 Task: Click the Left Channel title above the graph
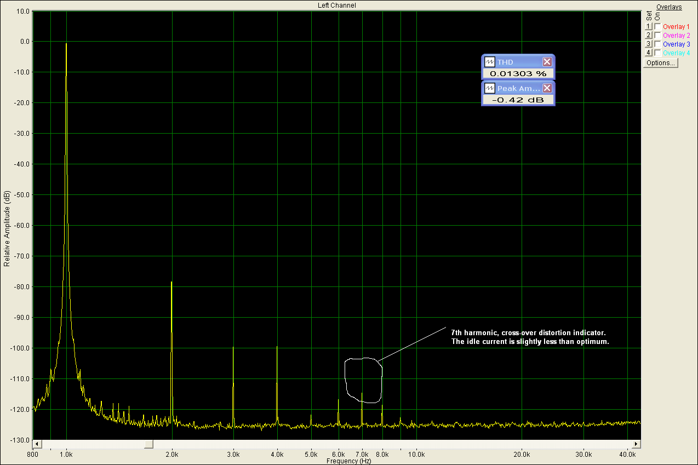click(337, 5)
